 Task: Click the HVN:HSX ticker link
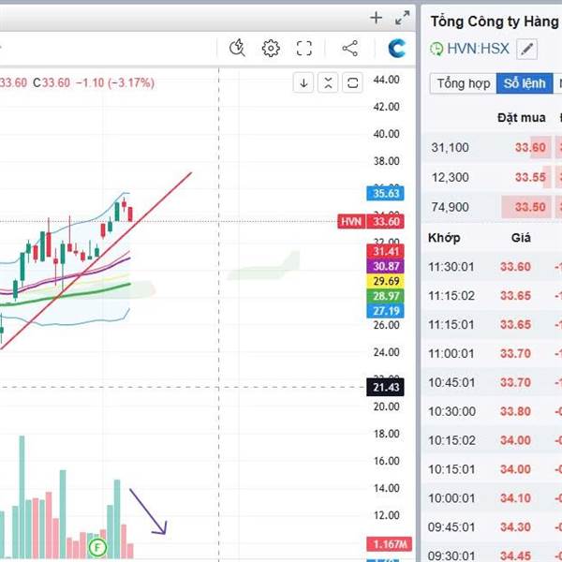[478, 49]
